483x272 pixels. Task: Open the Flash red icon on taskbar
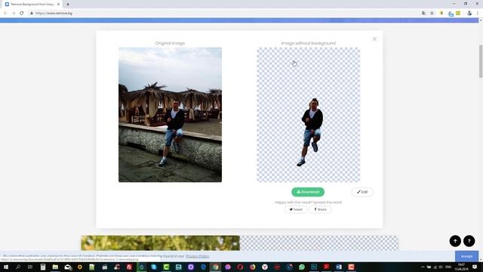click(x=129, y=267)
